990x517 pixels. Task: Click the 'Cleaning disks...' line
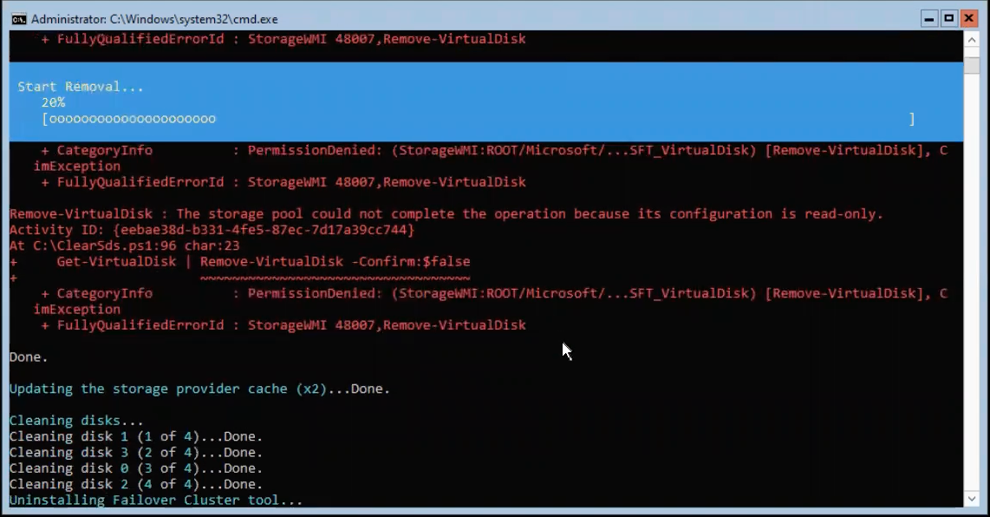click(76, 421)
